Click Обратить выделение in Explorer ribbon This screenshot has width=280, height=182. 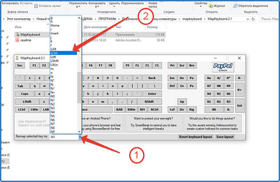(251, 6)
